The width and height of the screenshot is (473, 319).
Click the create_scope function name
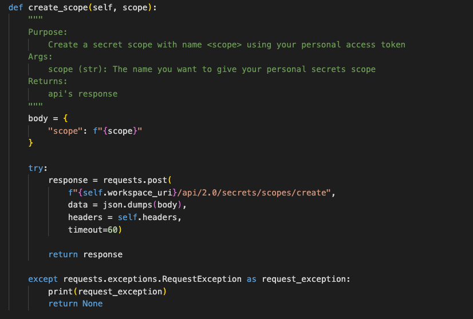pos(58,7)
